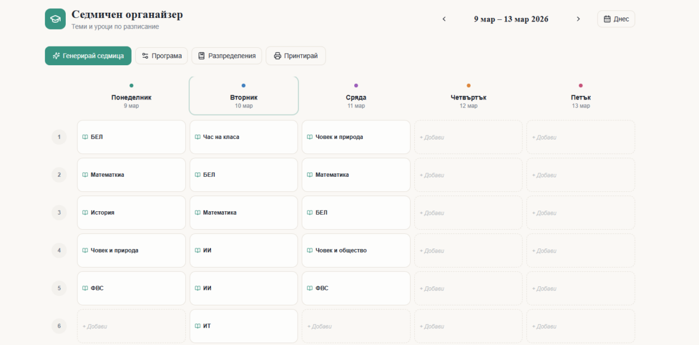Open Monday's first period БЕЛ lesson
The height and width of the screenshot is (345, 699).
point(131,137)
